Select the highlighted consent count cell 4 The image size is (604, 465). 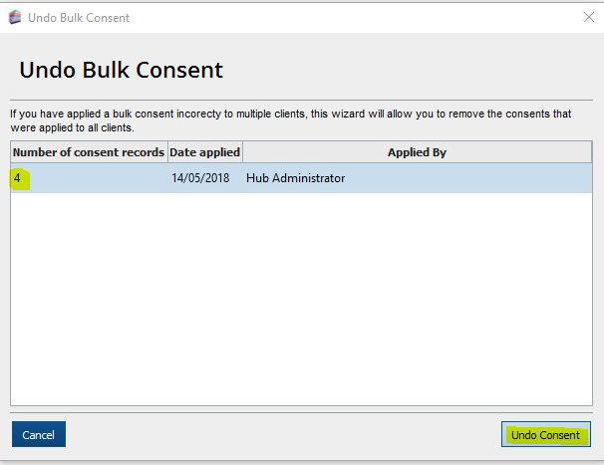coord(18,178)
